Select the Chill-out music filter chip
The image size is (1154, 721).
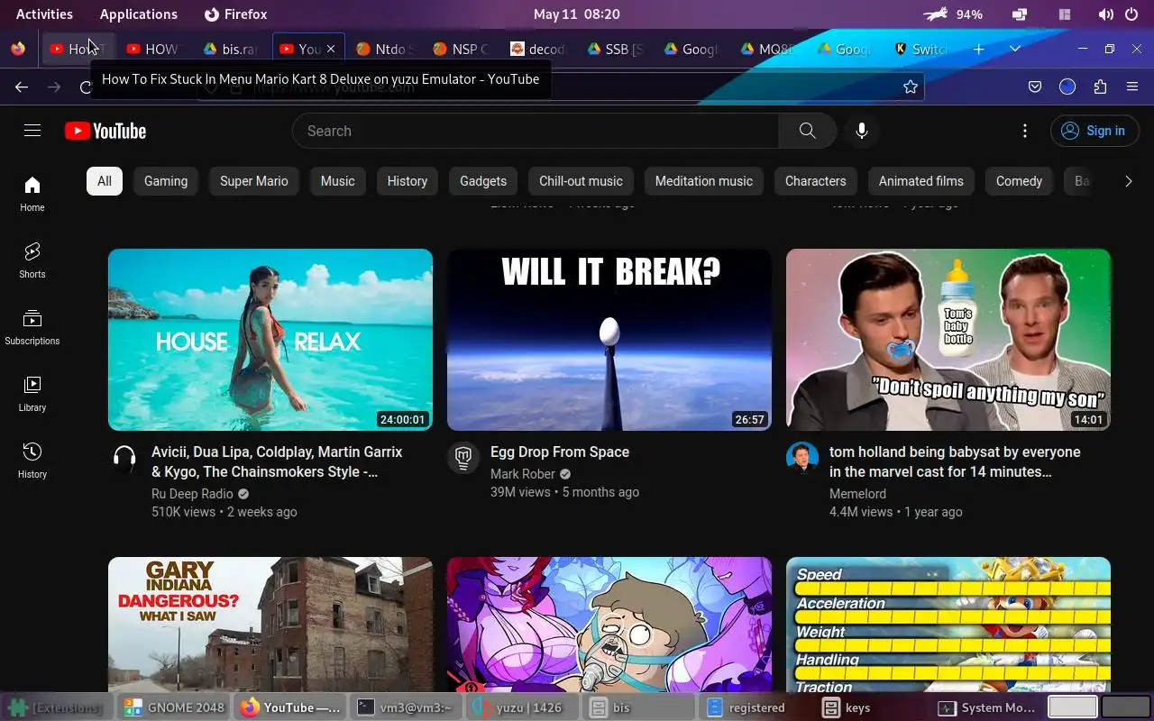pyautogui.click(x=581, y=181)
